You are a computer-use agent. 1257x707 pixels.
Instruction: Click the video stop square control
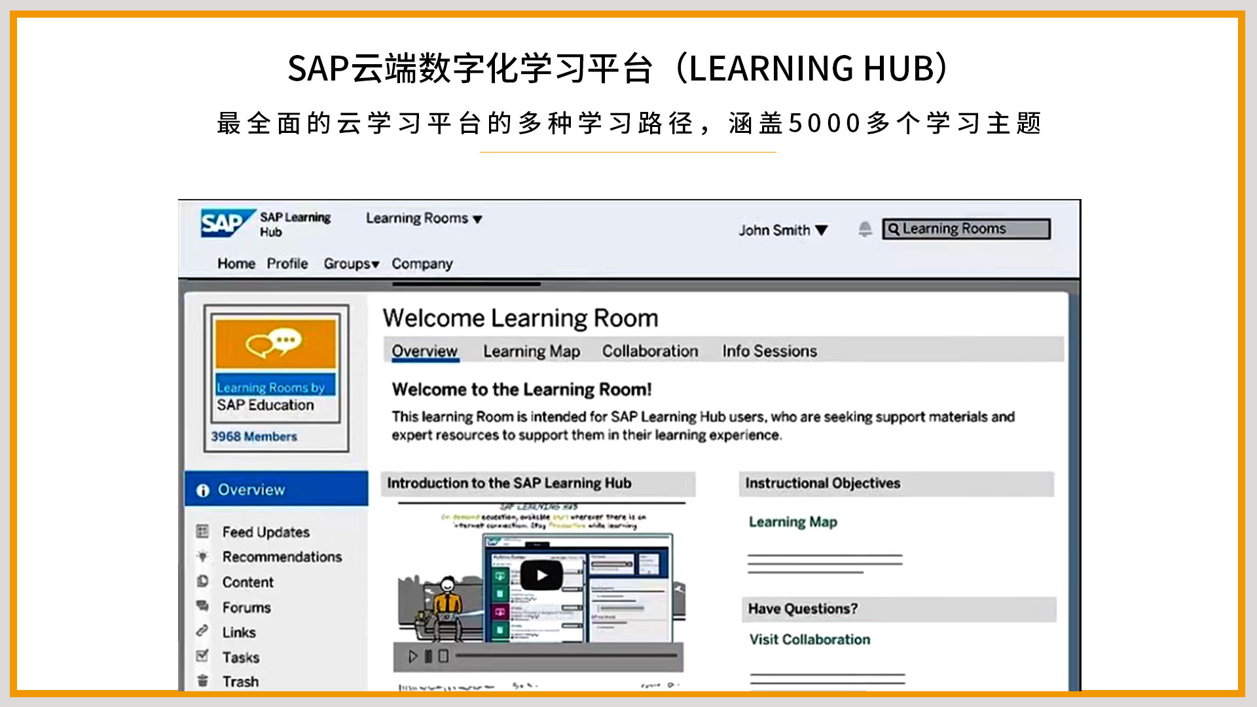pos(443,656)
